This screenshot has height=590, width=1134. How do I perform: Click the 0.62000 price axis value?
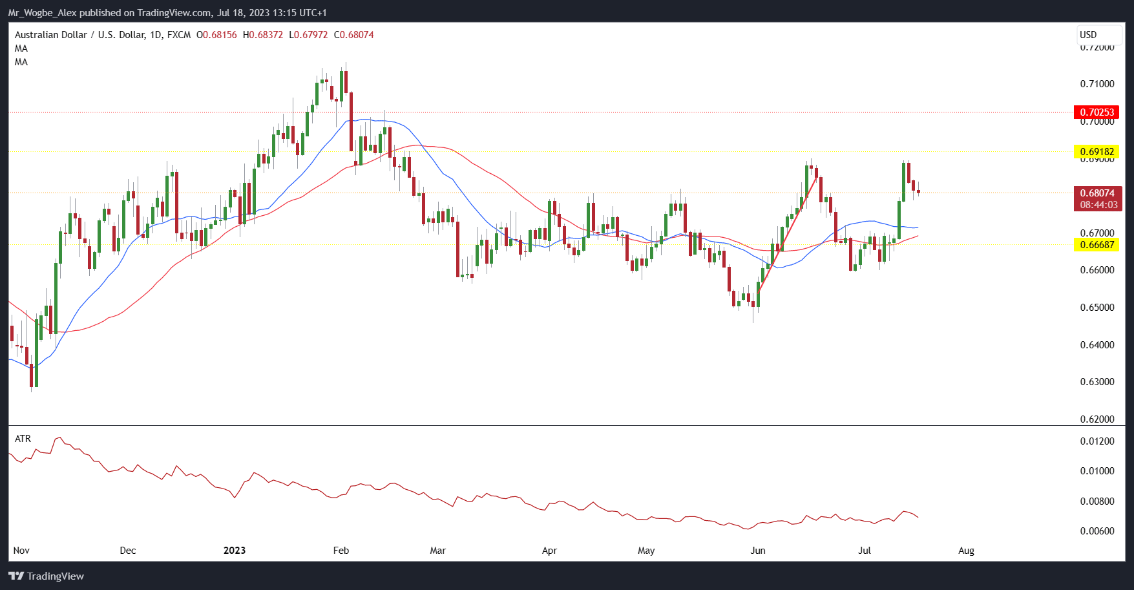click(1097, 419)
